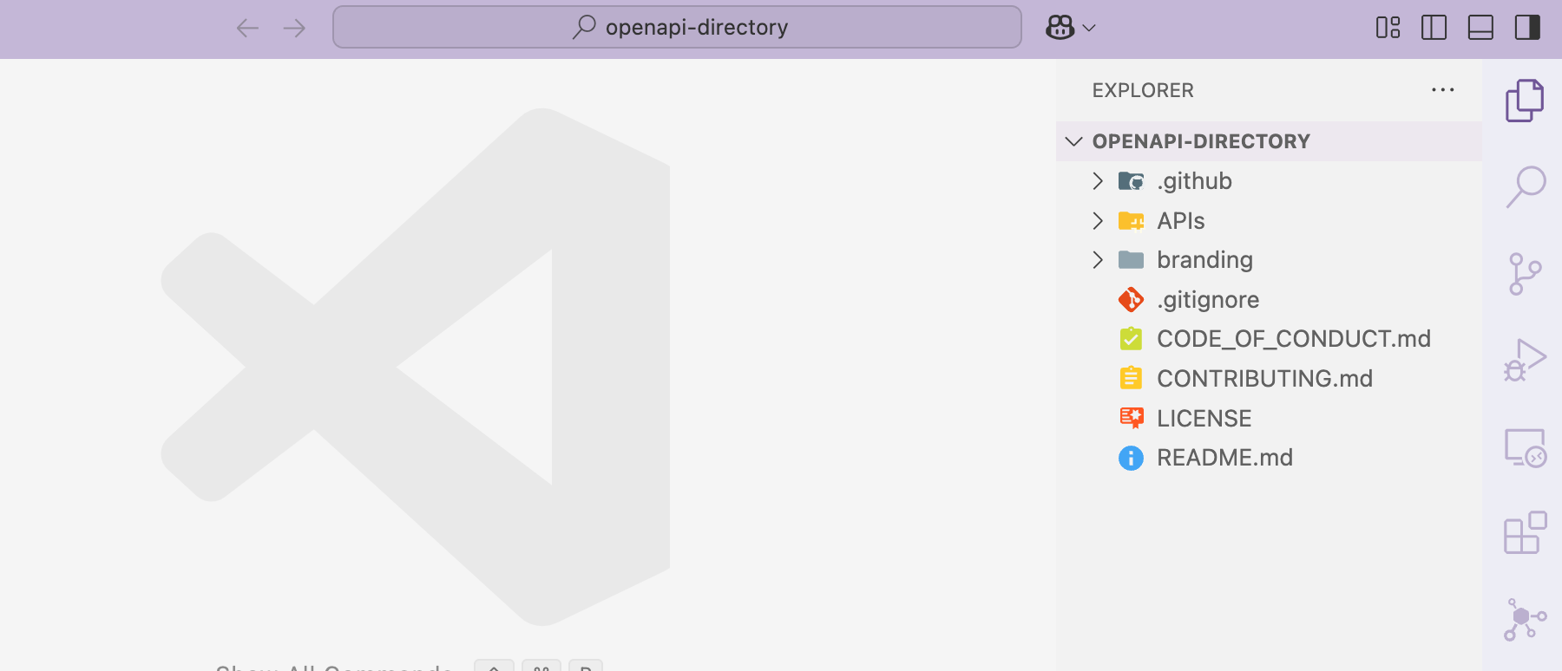
Task: Select the .github folder name
Action: (x=1194, y=180)
